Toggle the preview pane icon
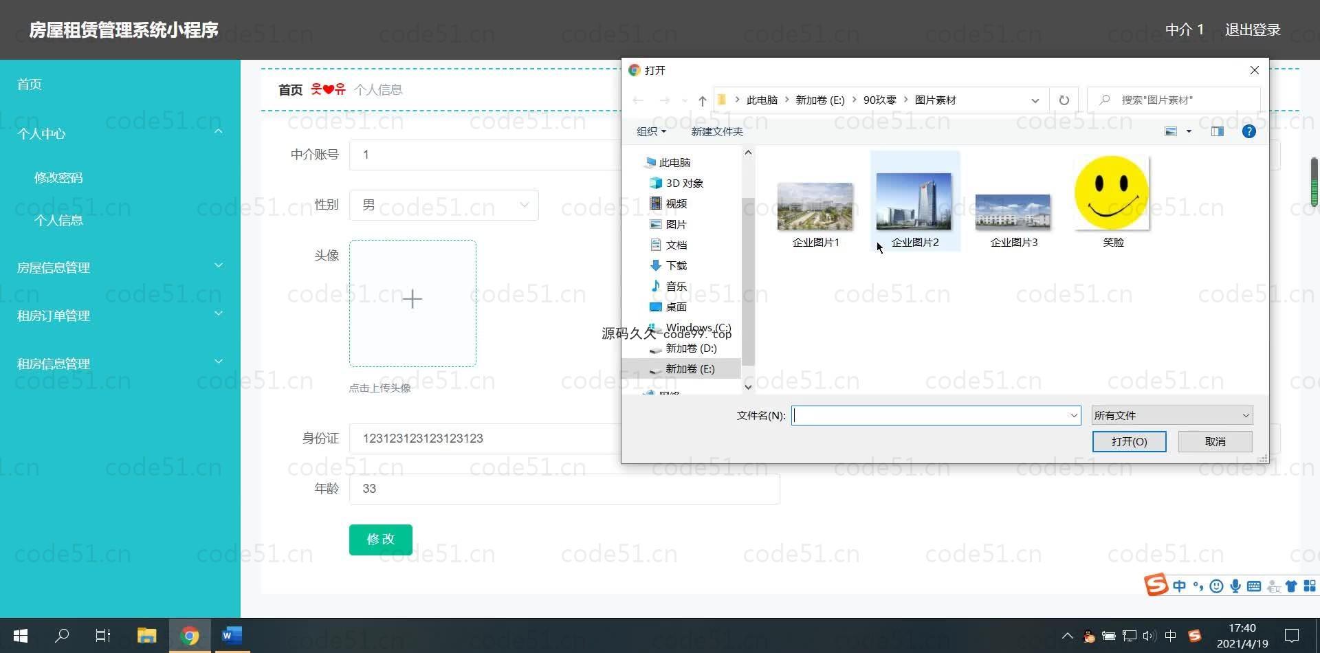 tap(1218, 131)
